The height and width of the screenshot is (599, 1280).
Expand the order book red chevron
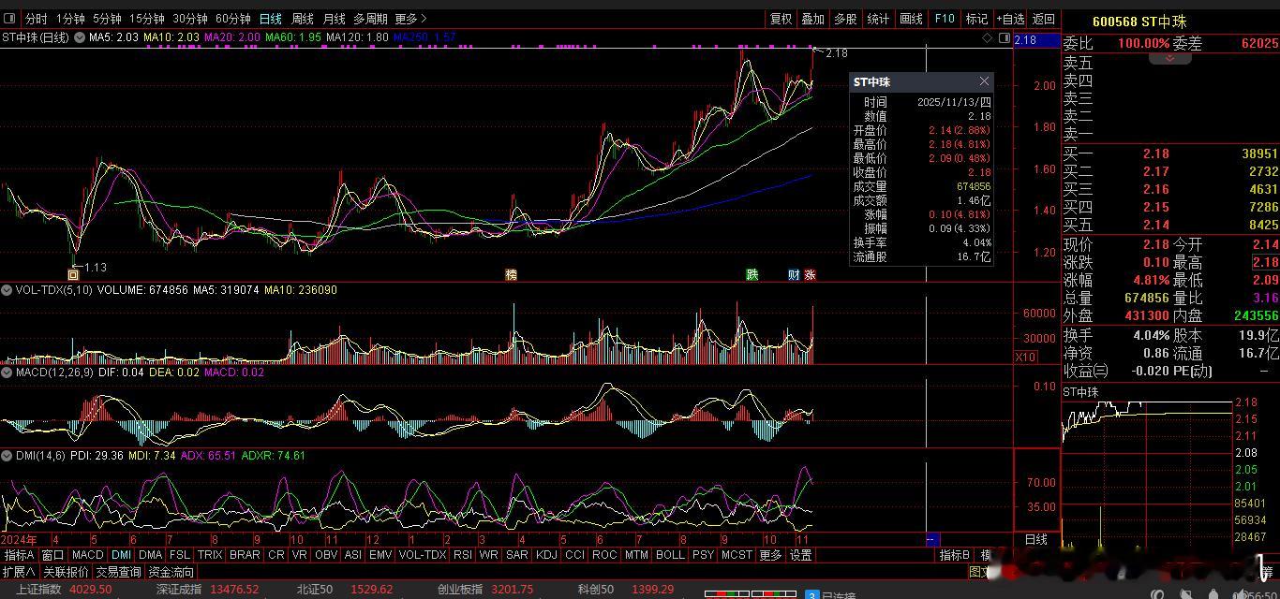pos(1170,58)
